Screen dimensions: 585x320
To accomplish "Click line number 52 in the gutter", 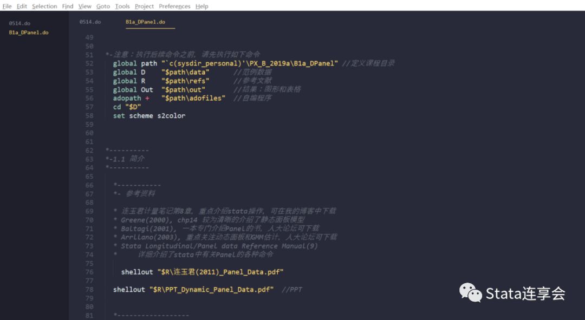I will [x=88, y=63].
